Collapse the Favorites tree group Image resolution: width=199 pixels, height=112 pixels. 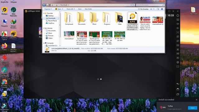tap(44, 13)
